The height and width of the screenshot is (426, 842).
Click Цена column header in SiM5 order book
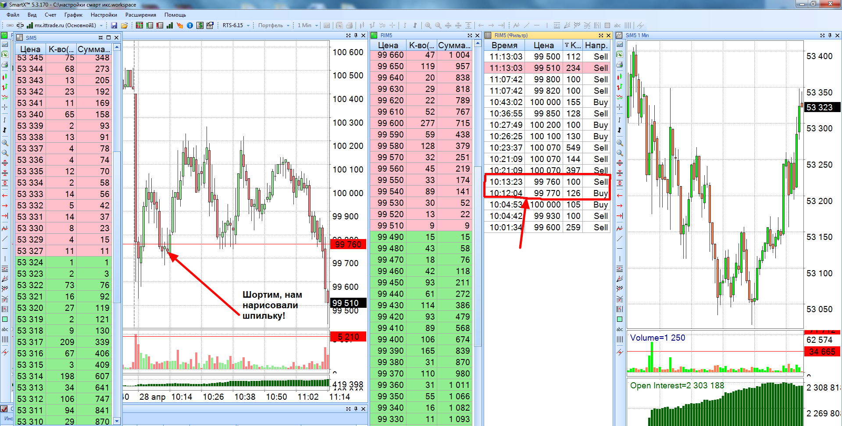(x=30, y=49)
